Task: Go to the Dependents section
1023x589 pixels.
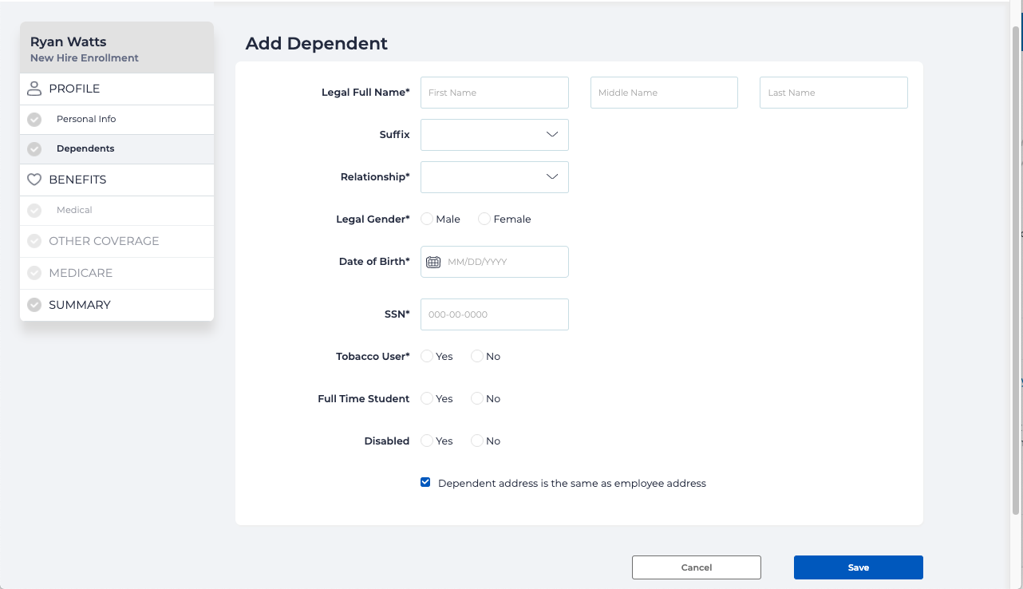Action: [x=85, y=148]
